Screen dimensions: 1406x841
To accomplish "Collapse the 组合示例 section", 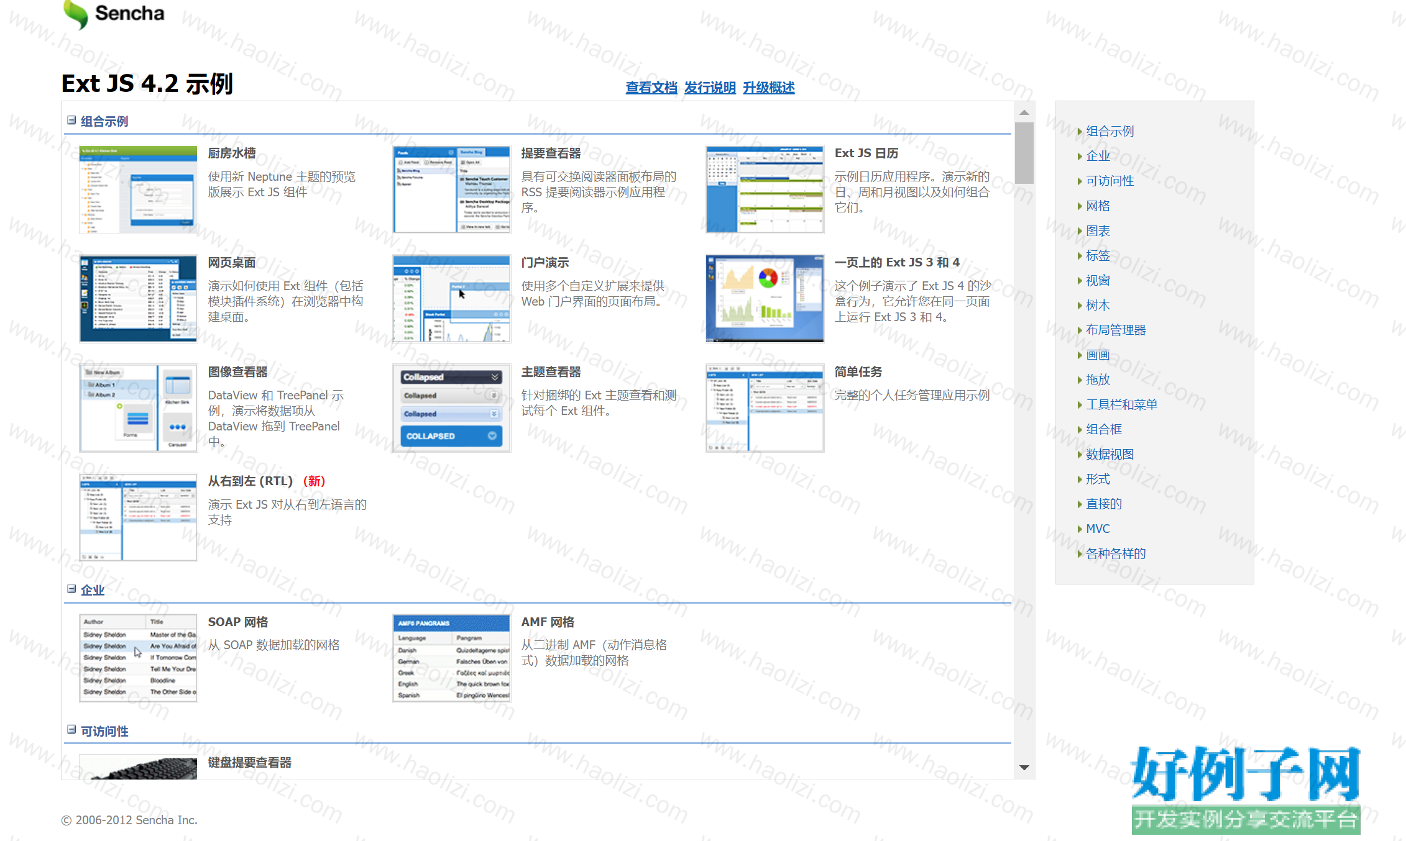I will (71, 120).
